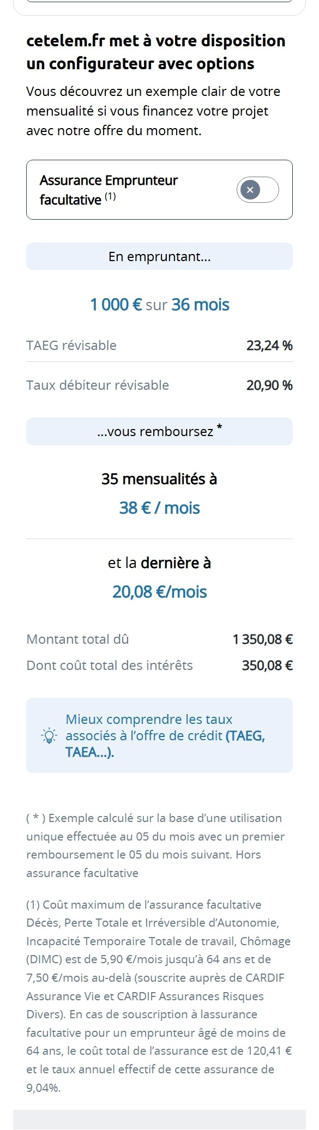
Task: Click the asterisk footnote about Exemple calculé
Action: pos(155,845)
